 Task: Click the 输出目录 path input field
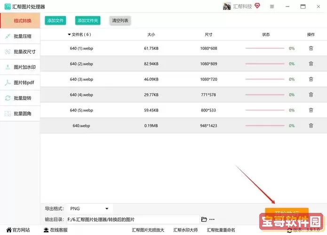(133, 219)
